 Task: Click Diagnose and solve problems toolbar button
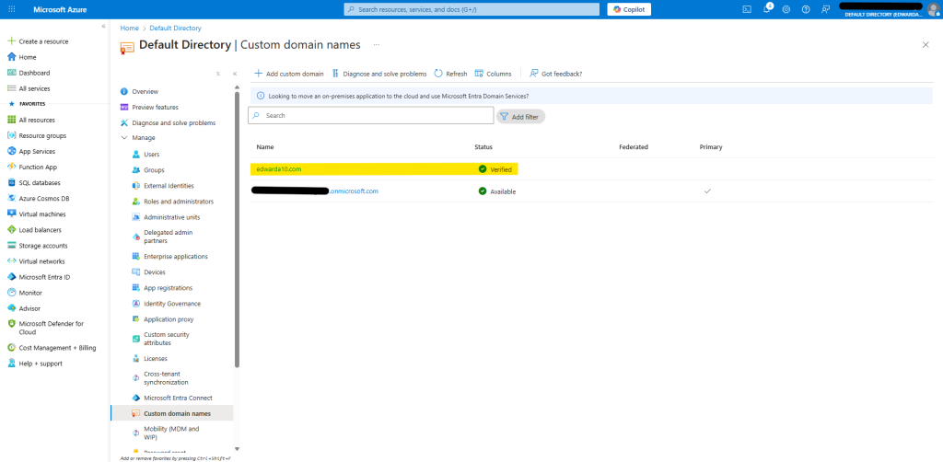(x=378, y=74)
